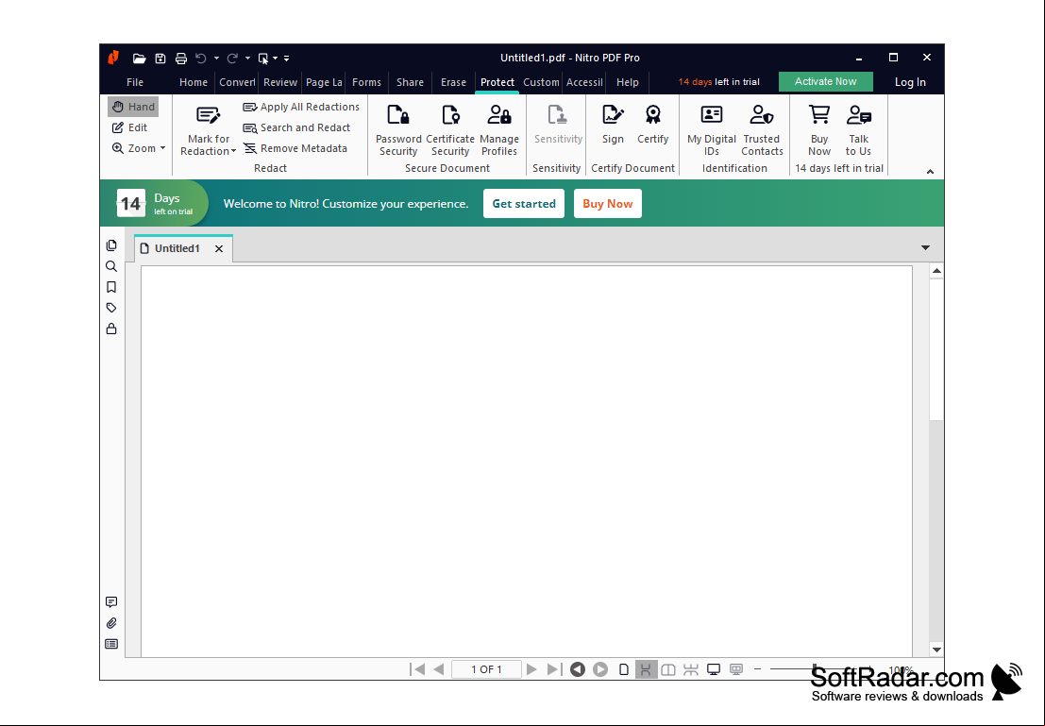This screenshot has height=726, width=1045.
Task: Click the Mark for Redaction icon
Action: click(208, 115)
